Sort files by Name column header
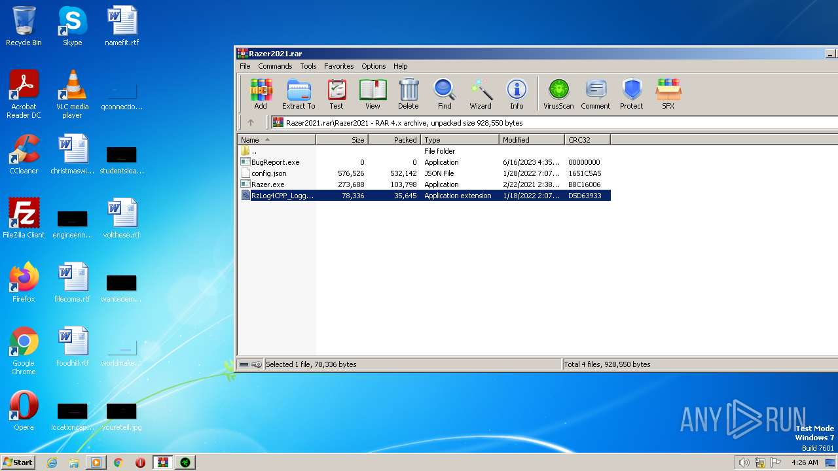Viewport: 838px width, 471px height. [276, 139]
